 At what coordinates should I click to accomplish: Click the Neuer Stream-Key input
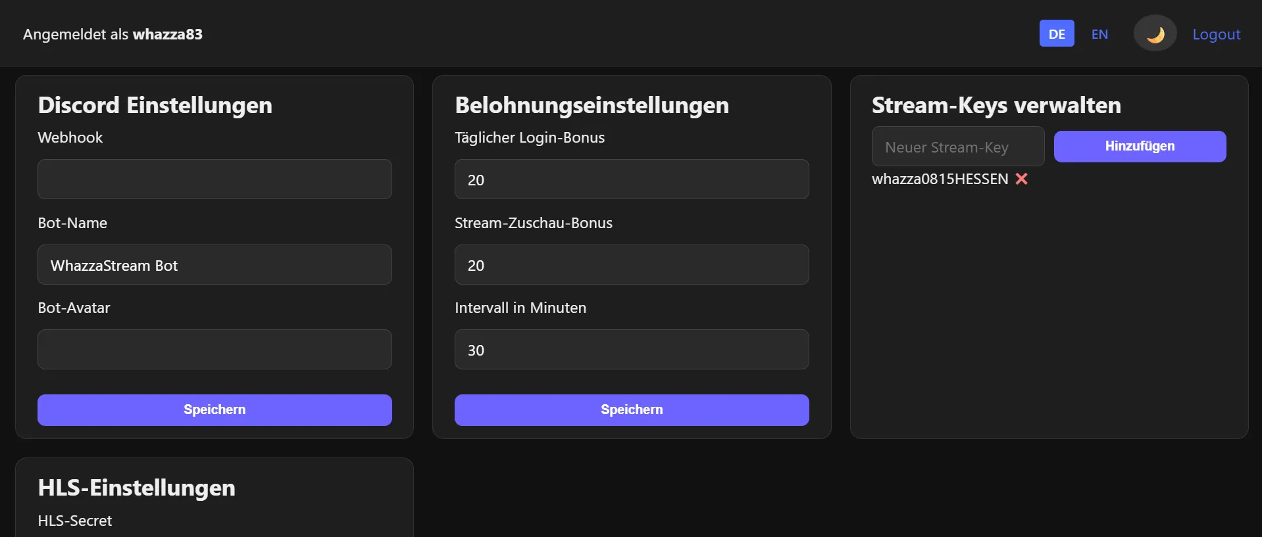958,147
